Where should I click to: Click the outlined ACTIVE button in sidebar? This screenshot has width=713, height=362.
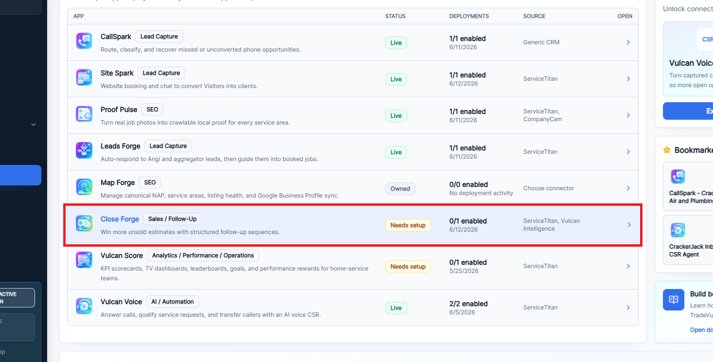17,298
